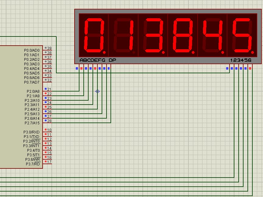This screenshot has height=197, width=263.
Task: Toggle the blue terminal square on pin 21
Action: click(45, 89)
